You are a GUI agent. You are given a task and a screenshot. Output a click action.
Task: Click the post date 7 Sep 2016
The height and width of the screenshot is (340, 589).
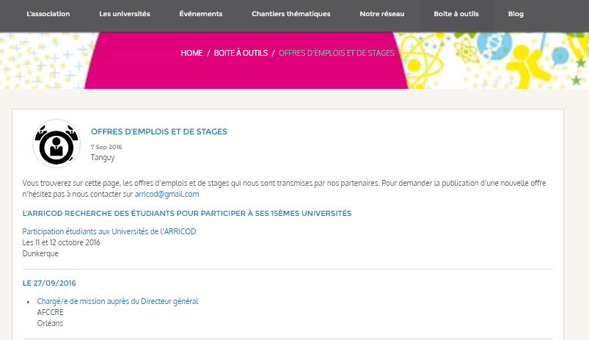[x=106, y=147]
